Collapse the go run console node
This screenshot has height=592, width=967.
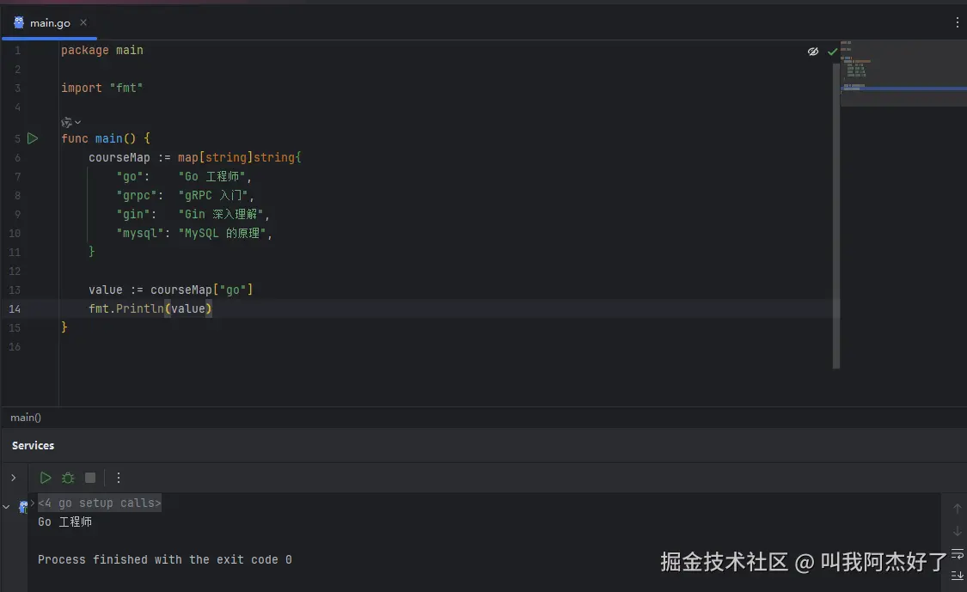pos(6,506)
